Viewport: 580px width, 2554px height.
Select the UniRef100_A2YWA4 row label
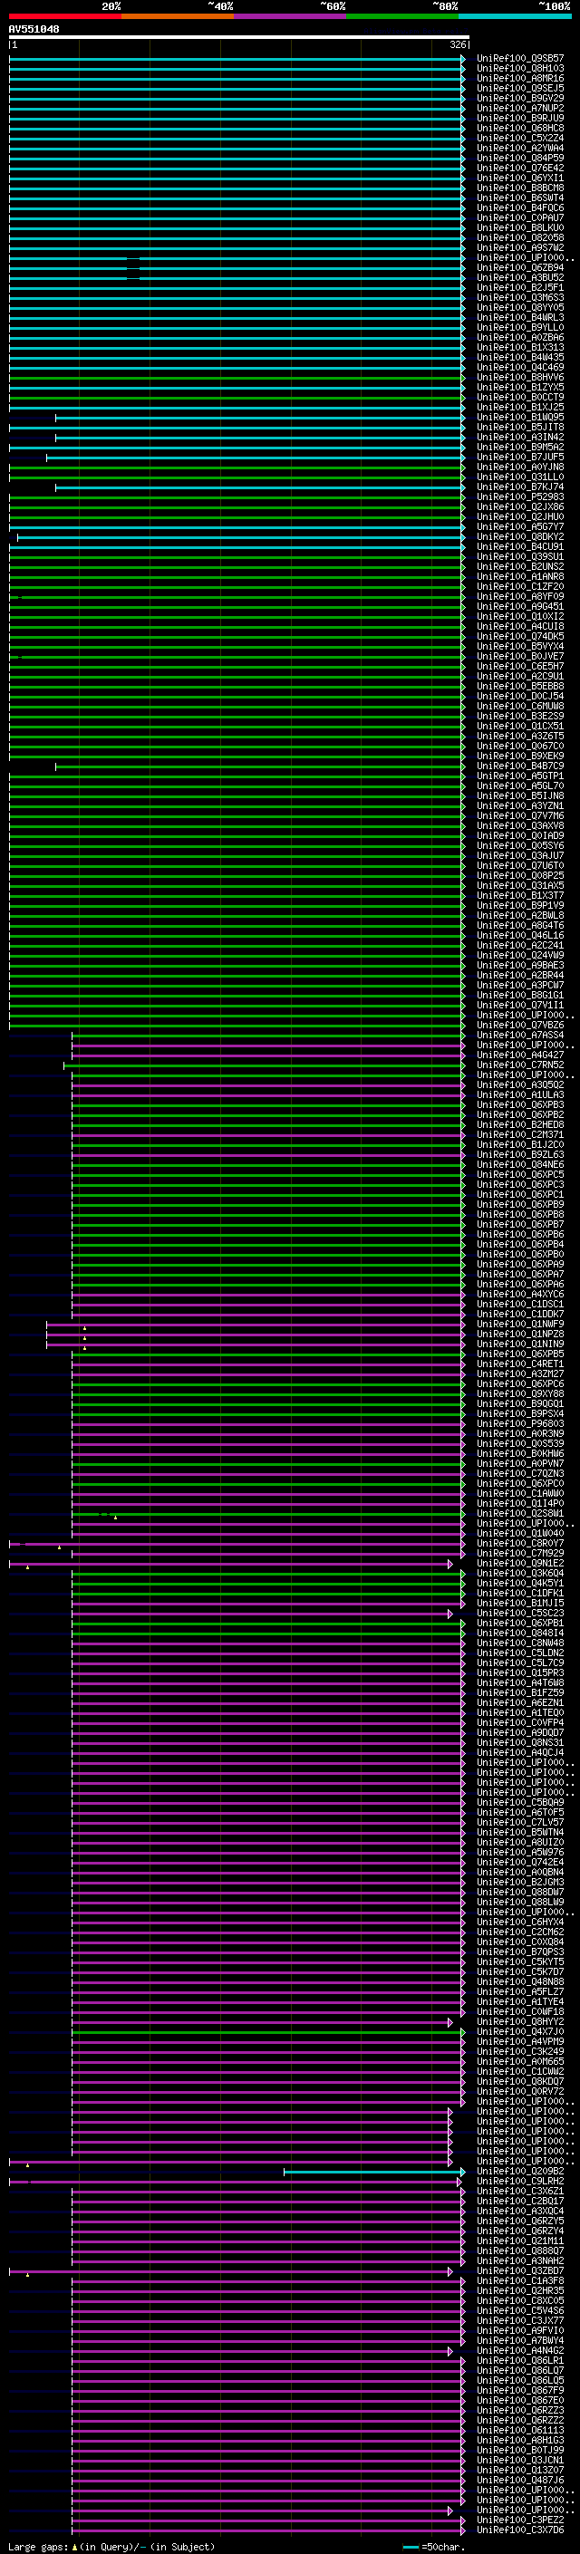[x=520, y=148]
